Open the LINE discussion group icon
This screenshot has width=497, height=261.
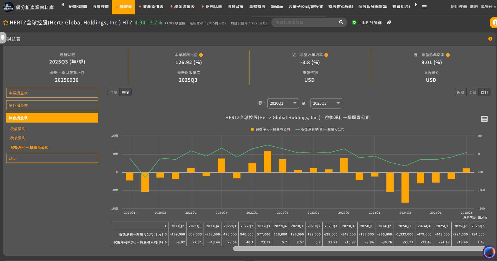pos(354,23)
